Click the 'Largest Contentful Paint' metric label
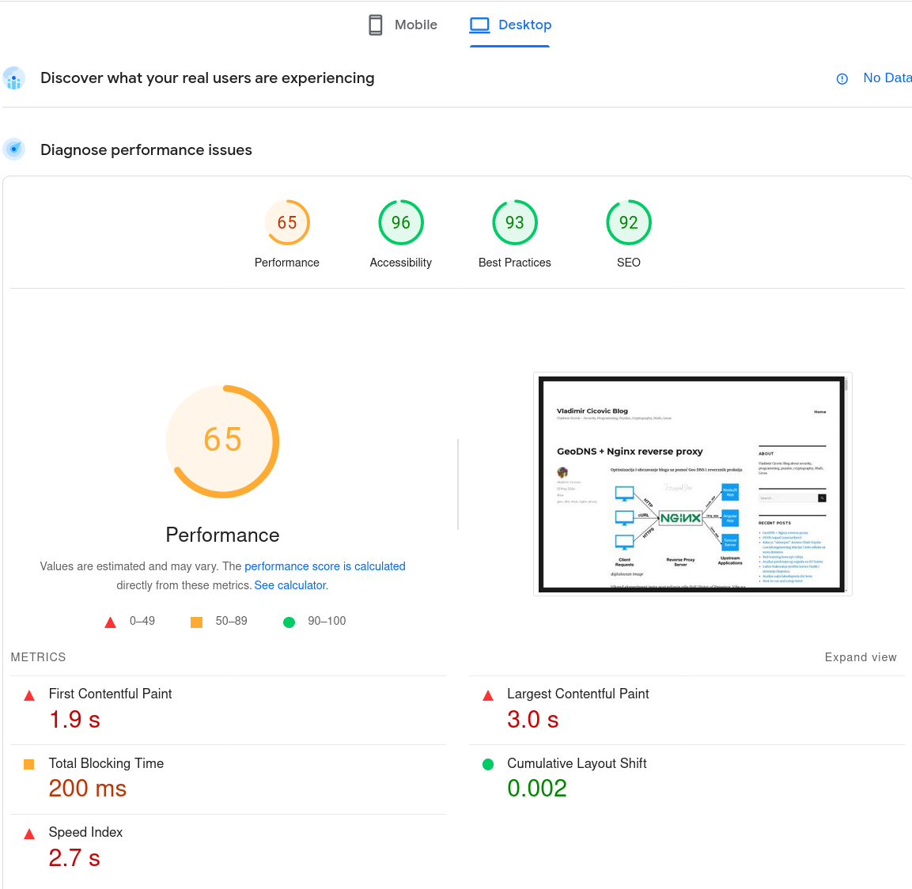 tap(578, 694)
